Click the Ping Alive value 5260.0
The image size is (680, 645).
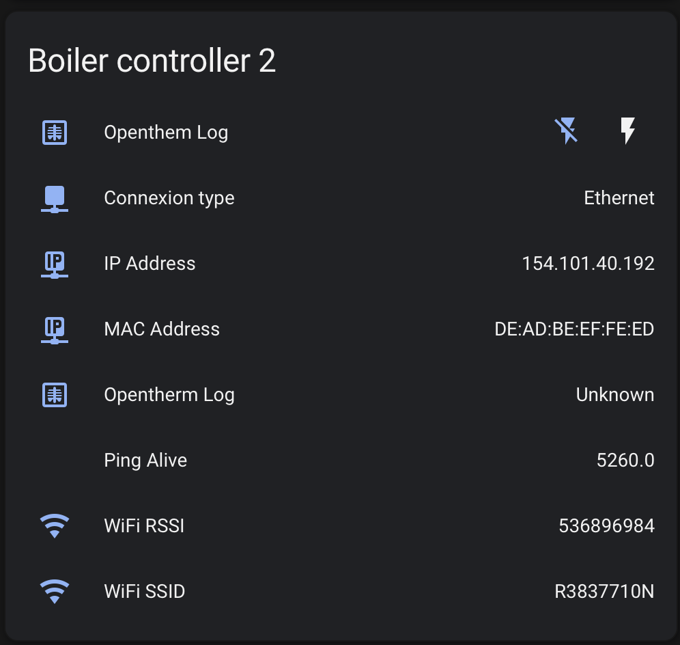(625, 461)
